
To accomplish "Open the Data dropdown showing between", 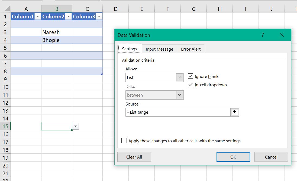I will [179, 95].
